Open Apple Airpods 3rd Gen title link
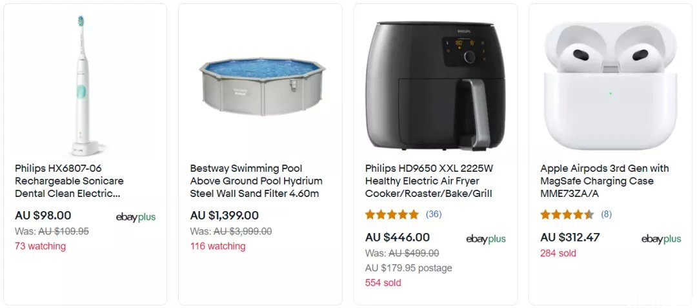Image resolution: width=697 pixels, height=308 pixels. [605, 181]
